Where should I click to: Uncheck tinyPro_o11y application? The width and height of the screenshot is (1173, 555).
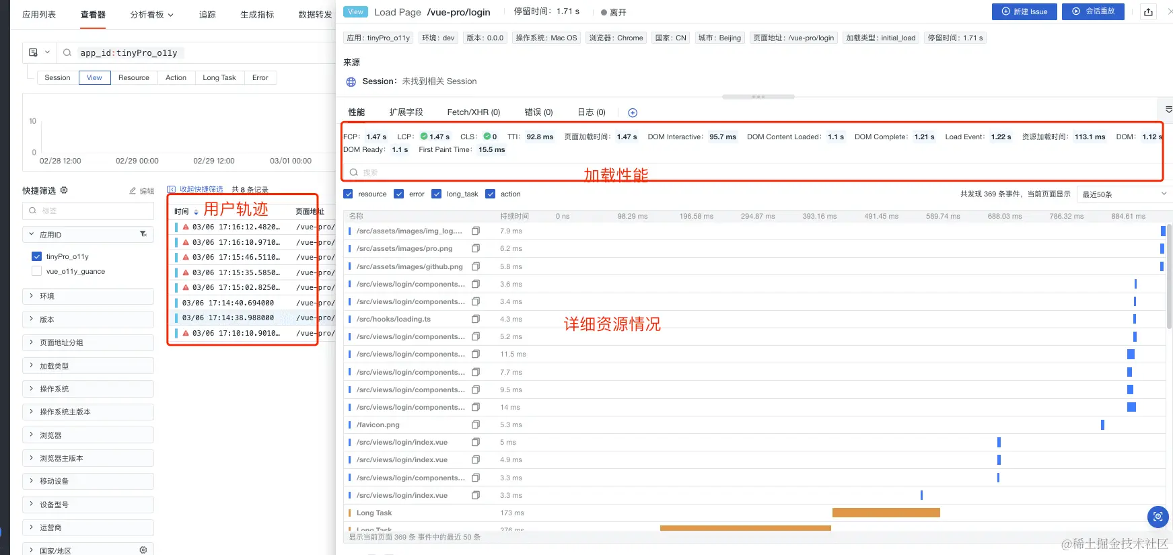point(36,256)
